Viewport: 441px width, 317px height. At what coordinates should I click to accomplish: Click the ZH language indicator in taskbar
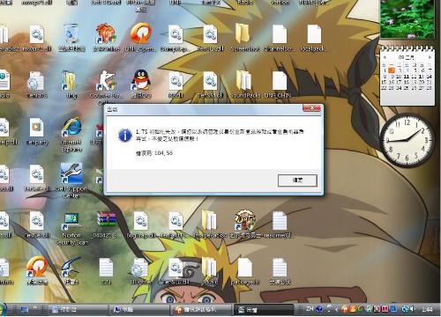[x=310, y=309]
